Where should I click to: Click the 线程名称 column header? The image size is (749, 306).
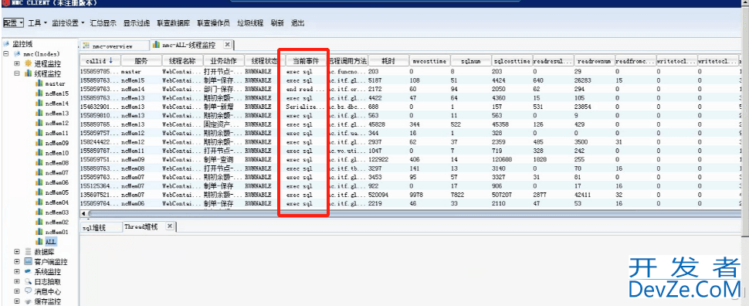[x=182, y=61]
